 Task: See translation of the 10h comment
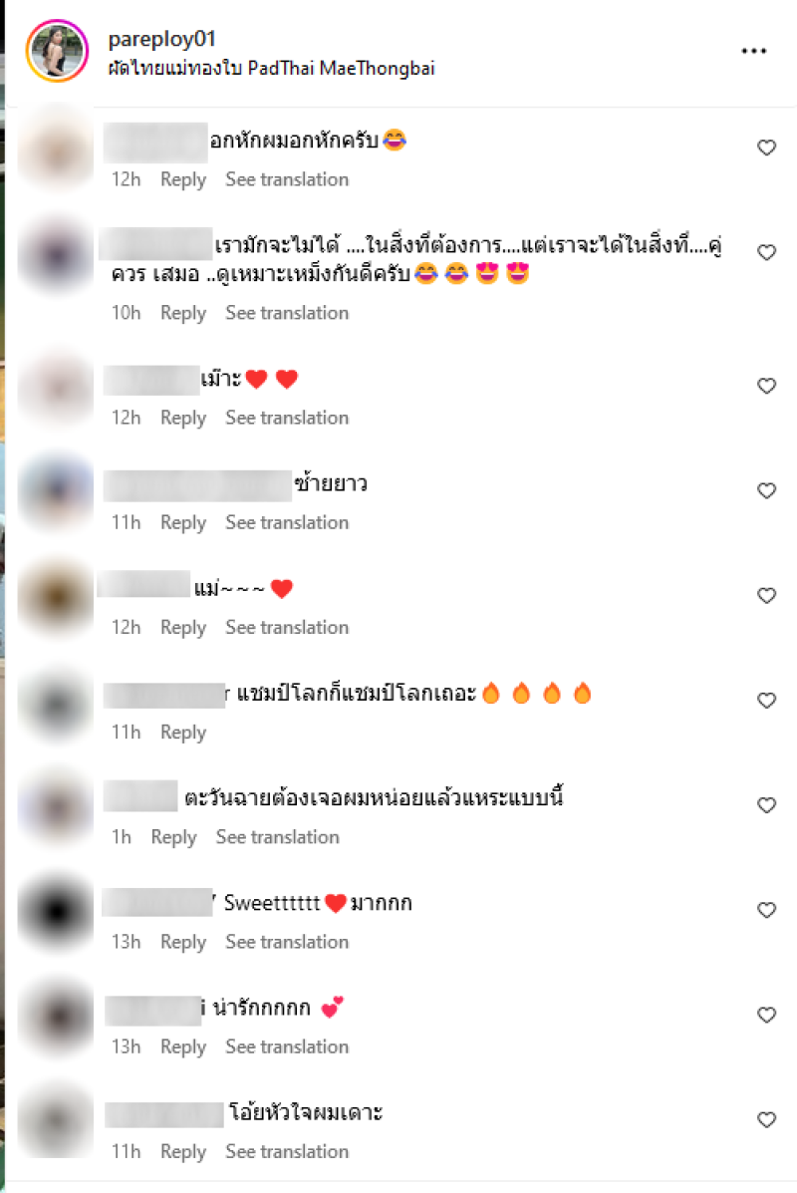(287, 313)
